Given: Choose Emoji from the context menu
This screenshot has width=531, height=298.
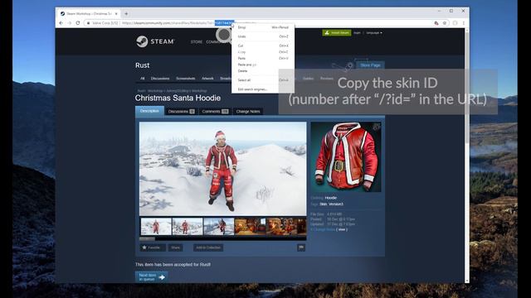Looking at the screenshot, I should [263, 27].
